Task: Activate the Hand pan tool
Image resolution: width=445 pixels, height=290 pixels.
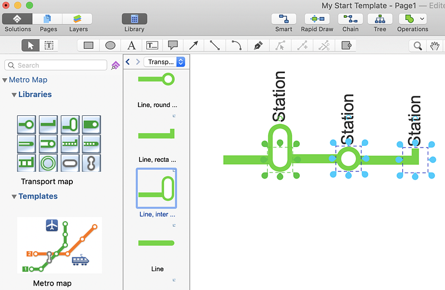Action: tap(435, 45)
